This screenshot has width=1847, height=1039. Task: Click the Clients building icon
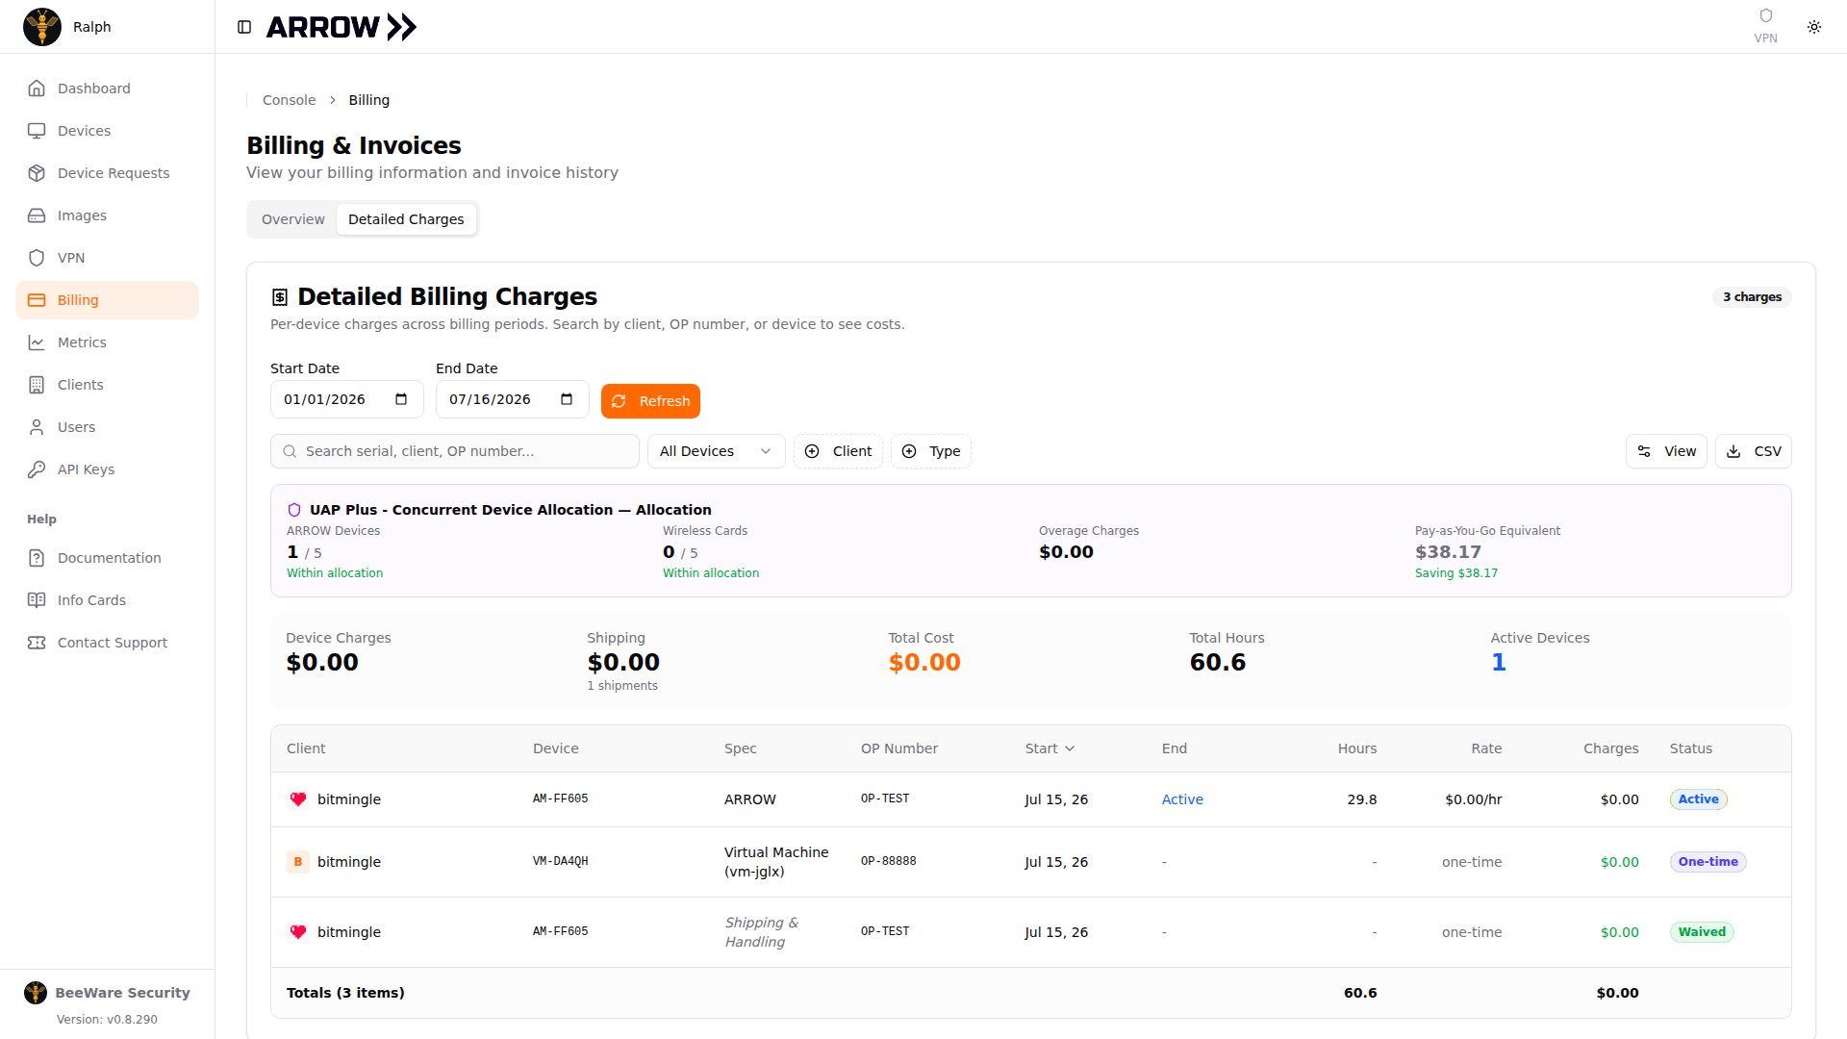(x=37, y=385)
